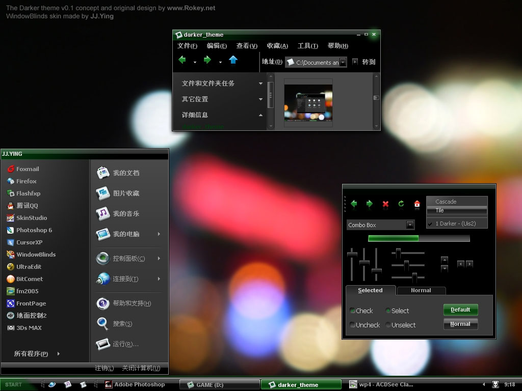Click the top horizontal slider handle
The height and width of the screenshot is (391, 522).
tap(398, 254)
